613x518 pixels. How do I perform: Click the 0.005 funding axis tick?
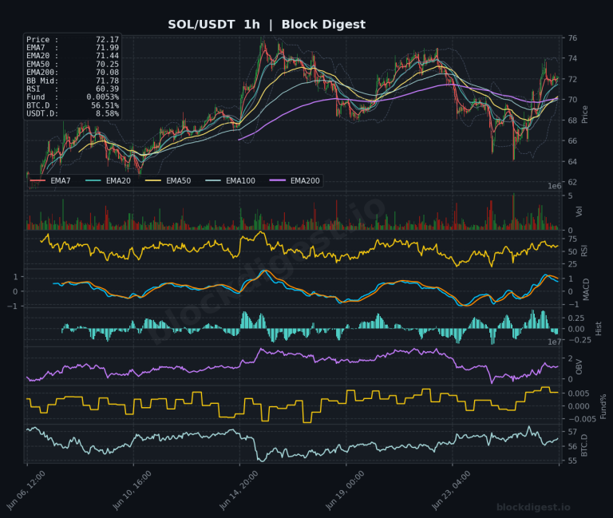pyautogui.click(x=579, y=393)
